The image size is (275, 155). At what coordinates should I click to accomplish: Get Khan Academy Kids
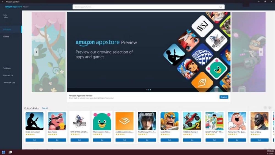coord(102,140)
